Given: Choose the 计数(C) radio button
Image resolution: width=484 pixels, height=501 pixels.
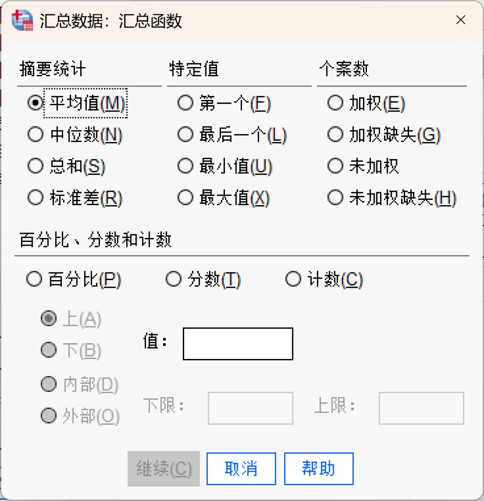Looking at the screenshot, I should (293, 280).
